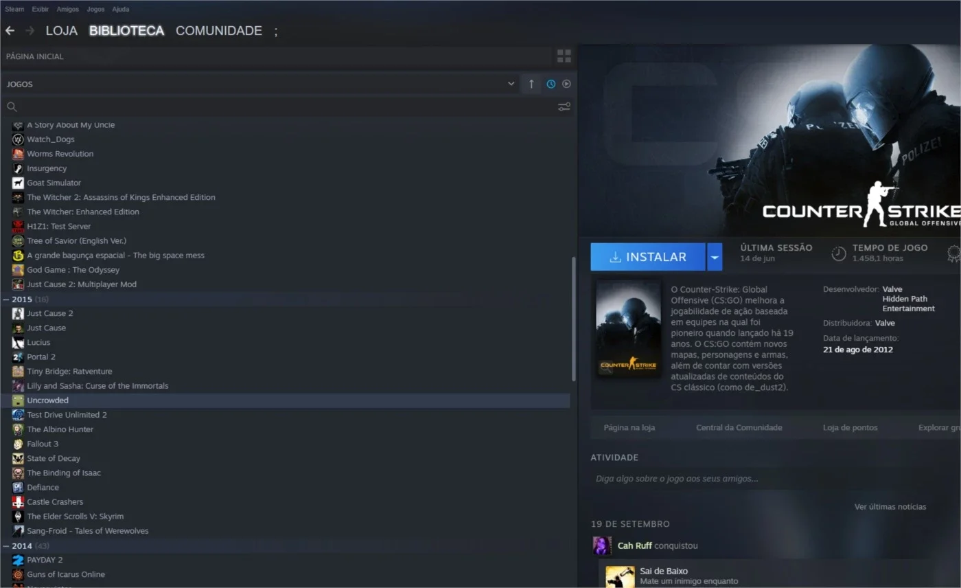
Task: Click the INSTALAR button
Action: click(648, 257)
